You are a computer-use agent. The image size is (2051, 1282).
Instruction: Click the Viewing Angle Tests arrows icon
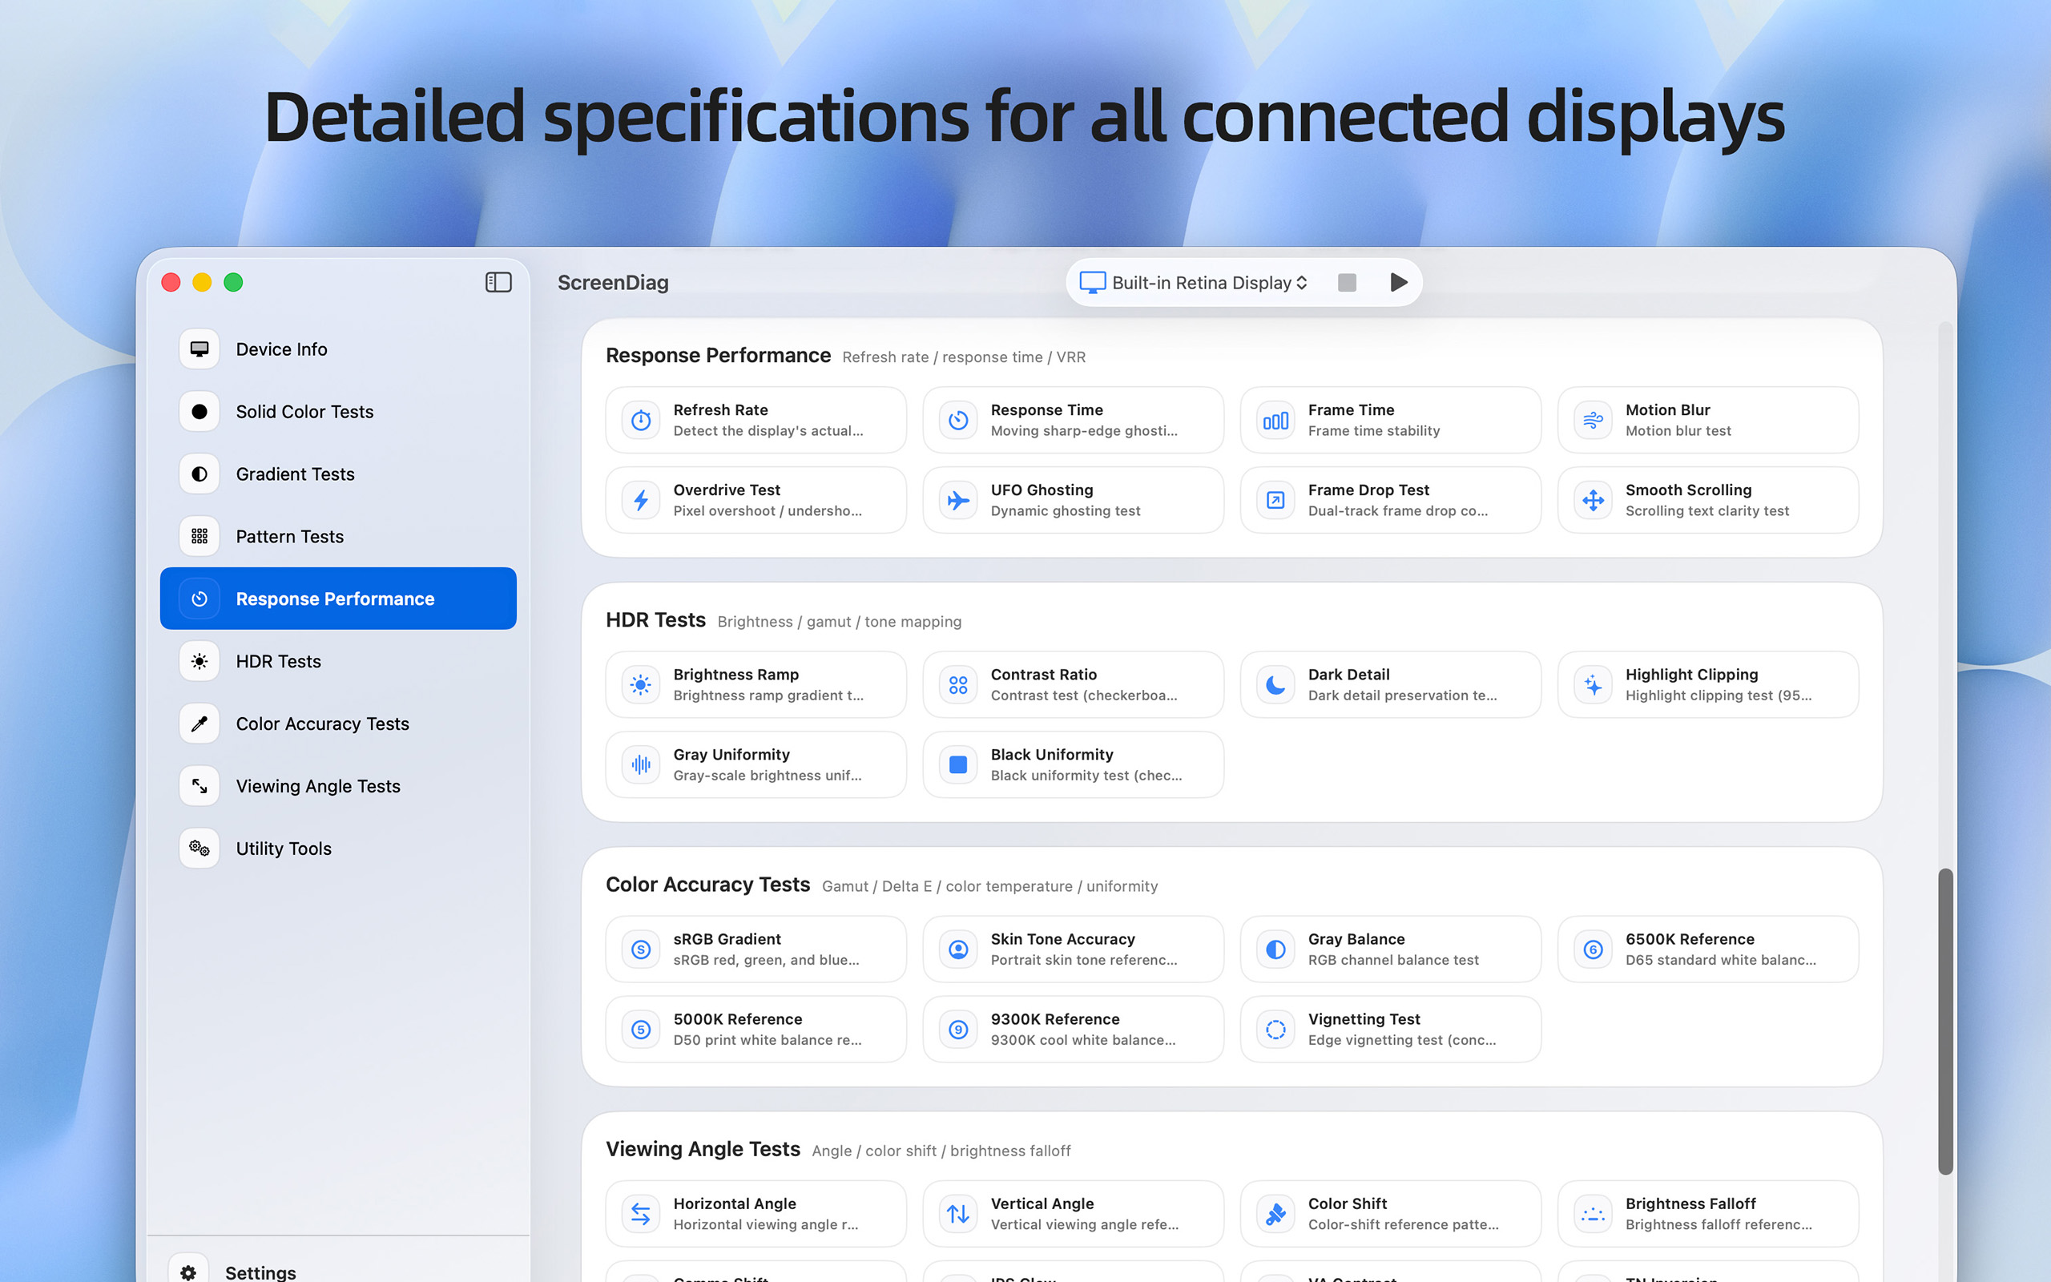[199, 786]
